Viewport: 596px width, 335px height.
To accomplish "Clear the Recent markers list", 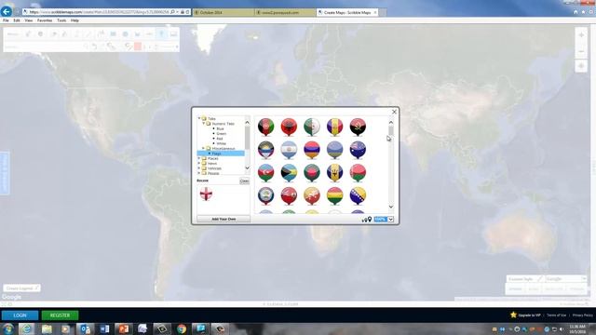I will 244,181.
